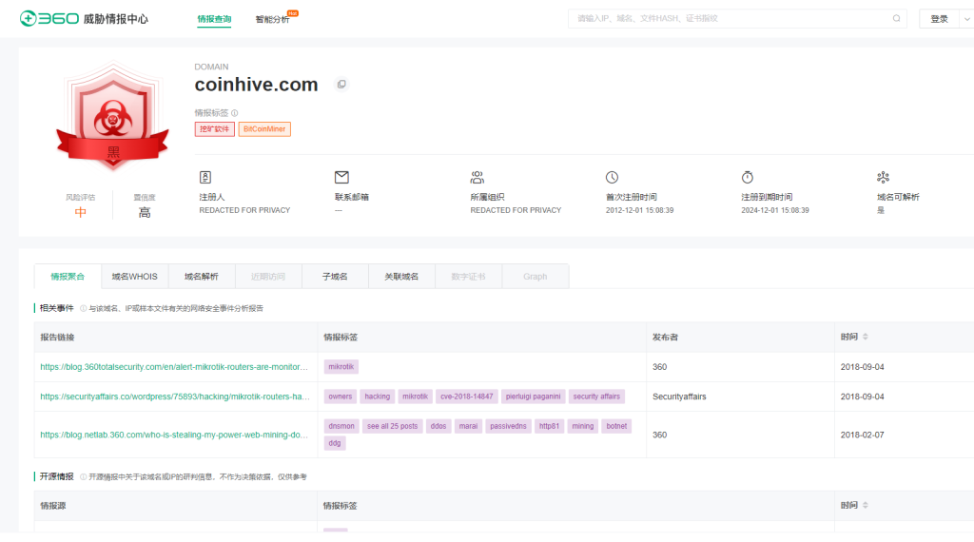Click the dnsmon tag
974x542 pixels.
tap(341, 427)
